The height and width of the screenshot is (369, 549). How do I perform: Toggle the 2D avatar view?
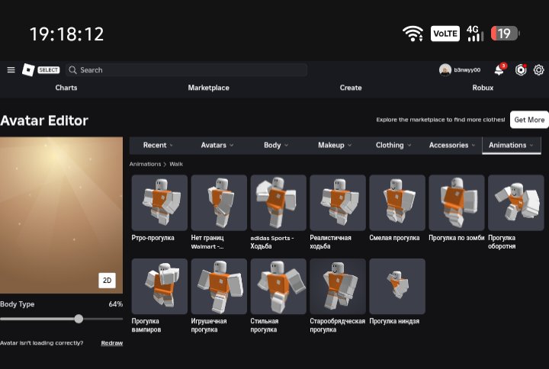108,281
